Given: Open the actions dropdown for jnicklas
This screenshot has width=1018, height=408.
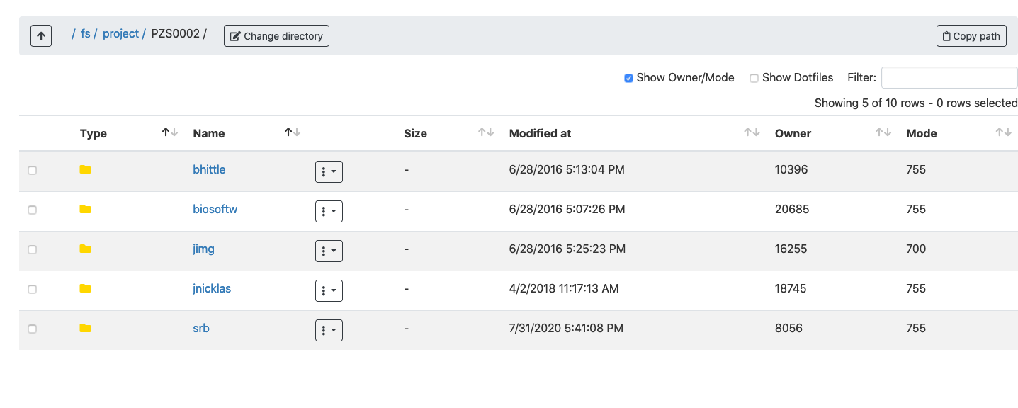Looking at the screenshot, I should [329, 290].
